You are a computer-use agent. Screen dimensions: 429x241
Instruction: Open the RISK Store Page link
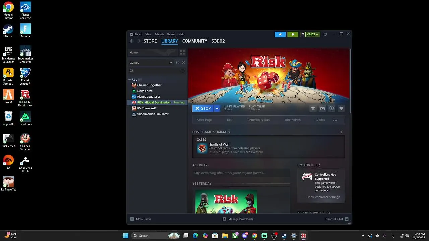click(x=204, y=120)
